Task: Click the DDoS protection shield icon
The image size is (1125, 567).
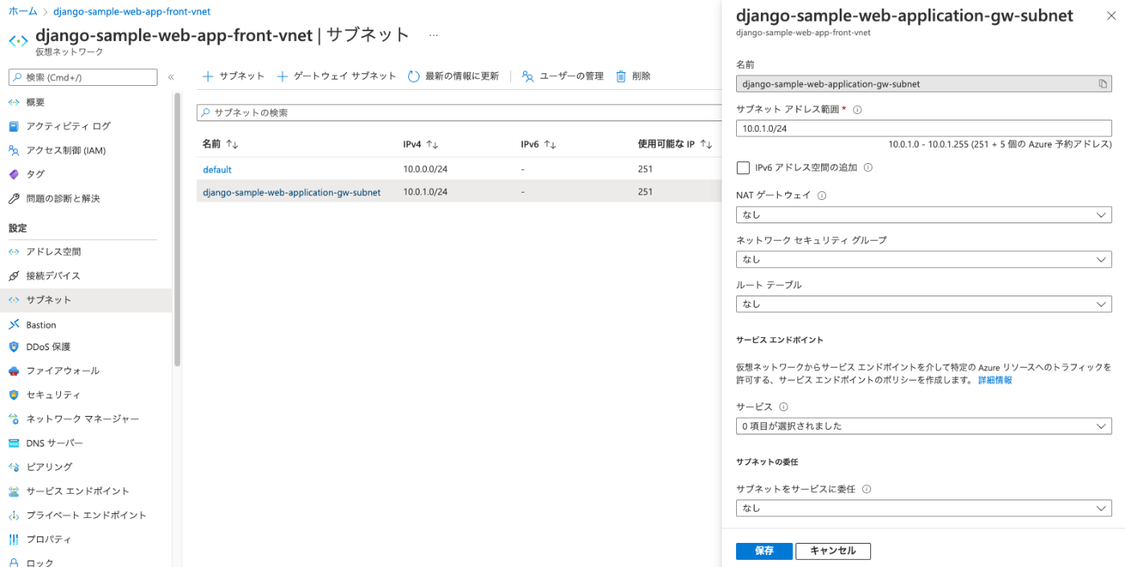Action: point(14,347)
